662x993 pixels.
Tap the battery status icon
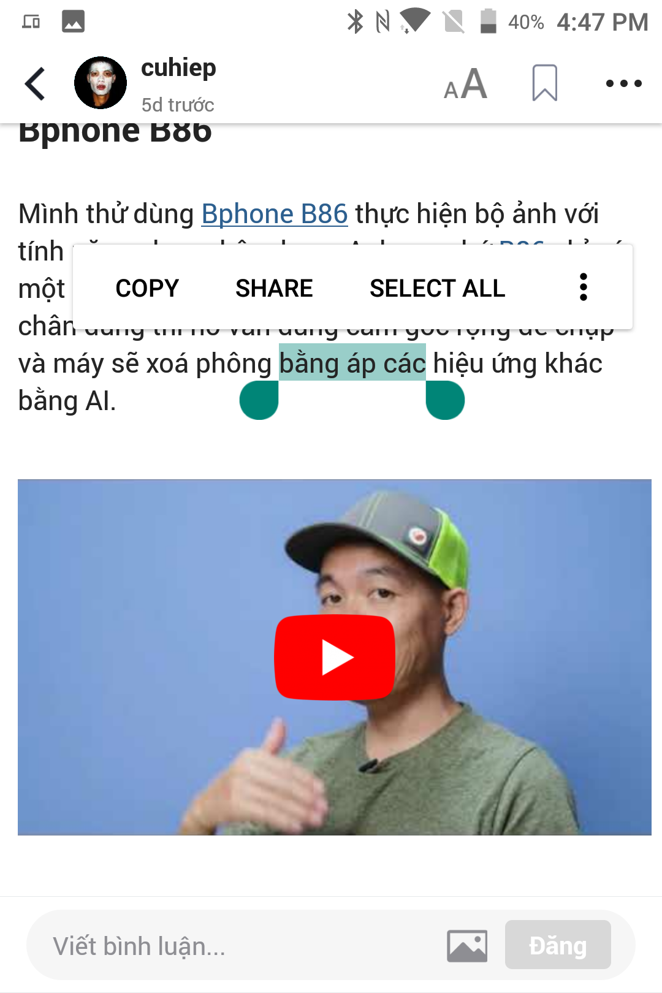(488, 21)
